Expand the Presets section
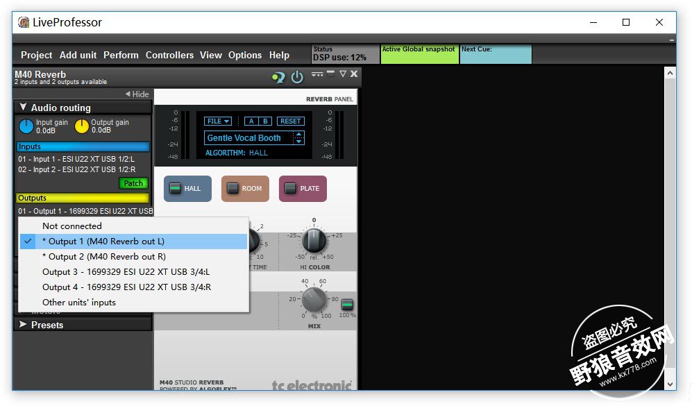 83,325
